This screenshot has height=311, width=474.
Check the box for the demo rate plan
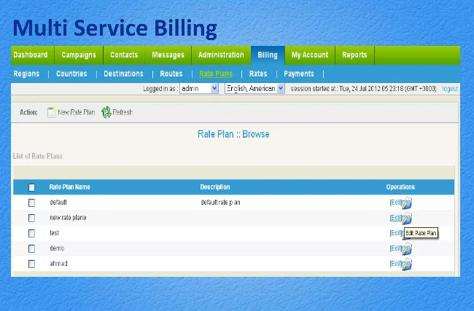click(31, 248)
